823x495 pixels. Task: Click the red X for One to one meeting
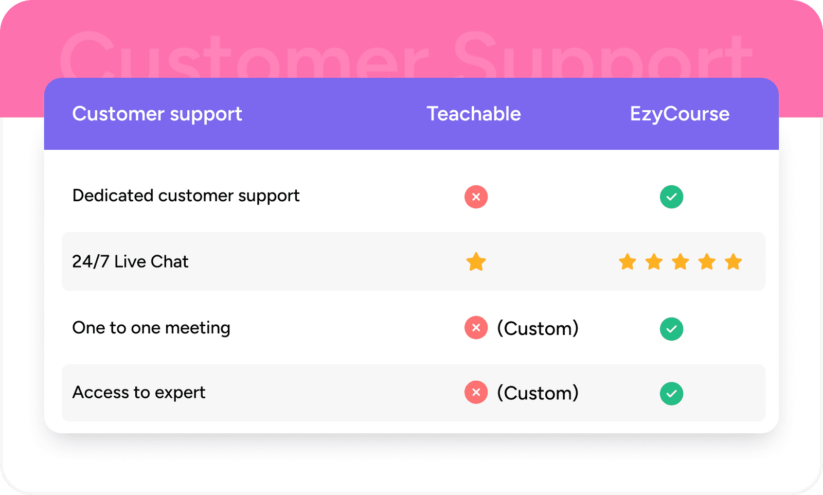pos(476,328)
